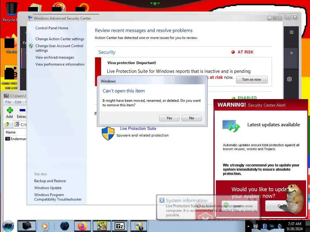The width and height of the screenshot is (310, 232).
Task: Click the taskbar clock showing 7:37 AM
Action: [x=295, y=226]
